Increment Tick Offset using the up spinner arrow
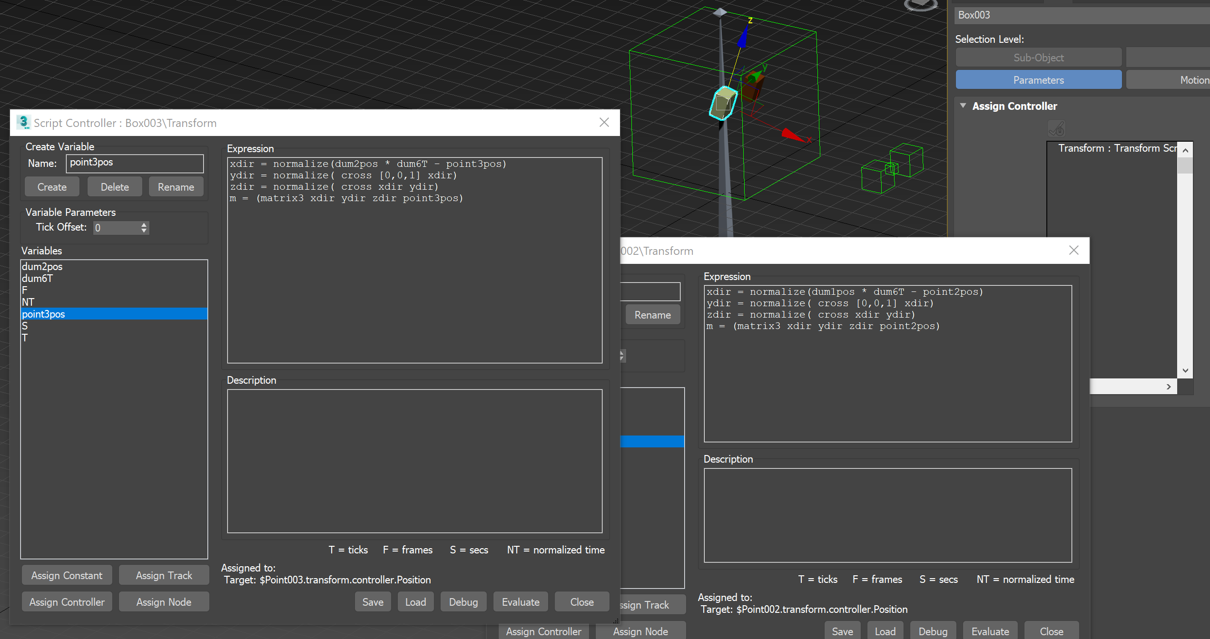Viewport: 1210px width, 639px height. 144,224
